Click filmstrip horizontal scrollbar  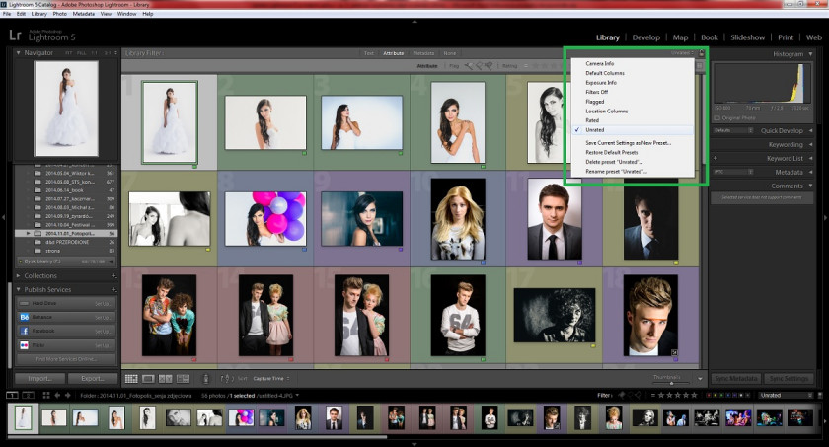click(197, 437)
